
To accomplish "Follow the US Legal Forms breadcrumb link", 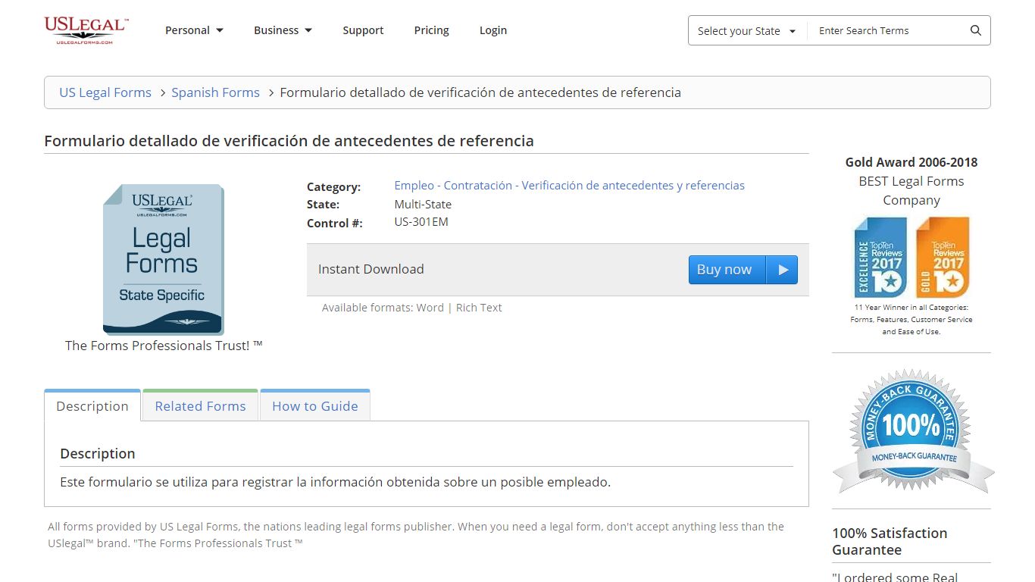I will [x=105, y=92].
